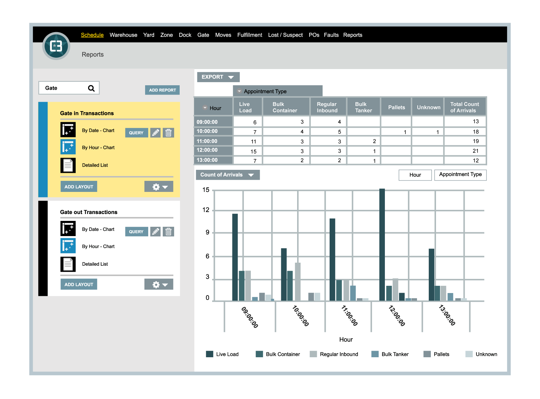The image size is (540, 399).
Task: Open the Yard menu
Action: 149,35
